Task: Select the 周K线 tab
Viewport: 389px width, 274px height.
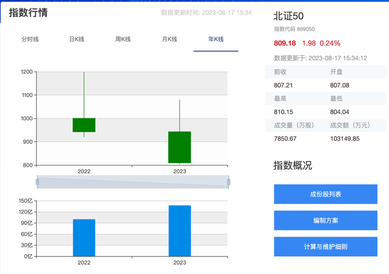Action: coord(123,39)
